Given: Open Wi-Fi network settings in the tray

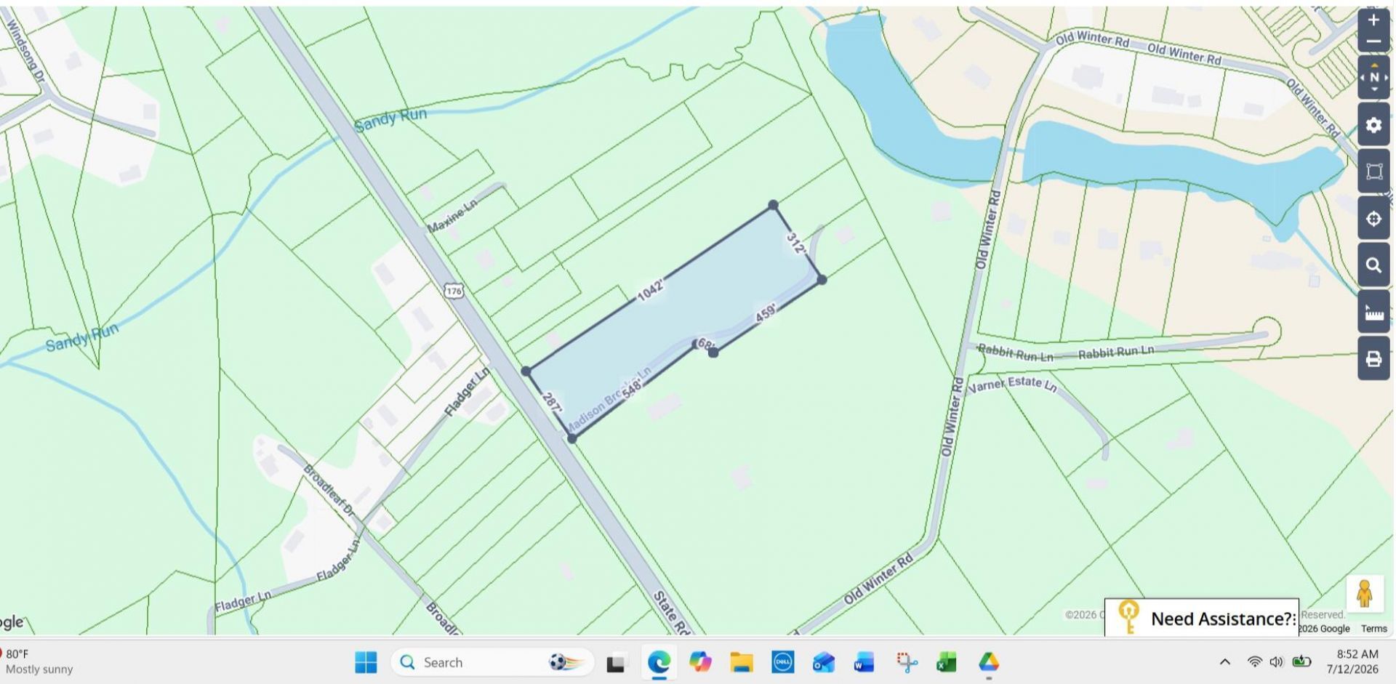Looking at the screenshot, I should [1254, 661].
